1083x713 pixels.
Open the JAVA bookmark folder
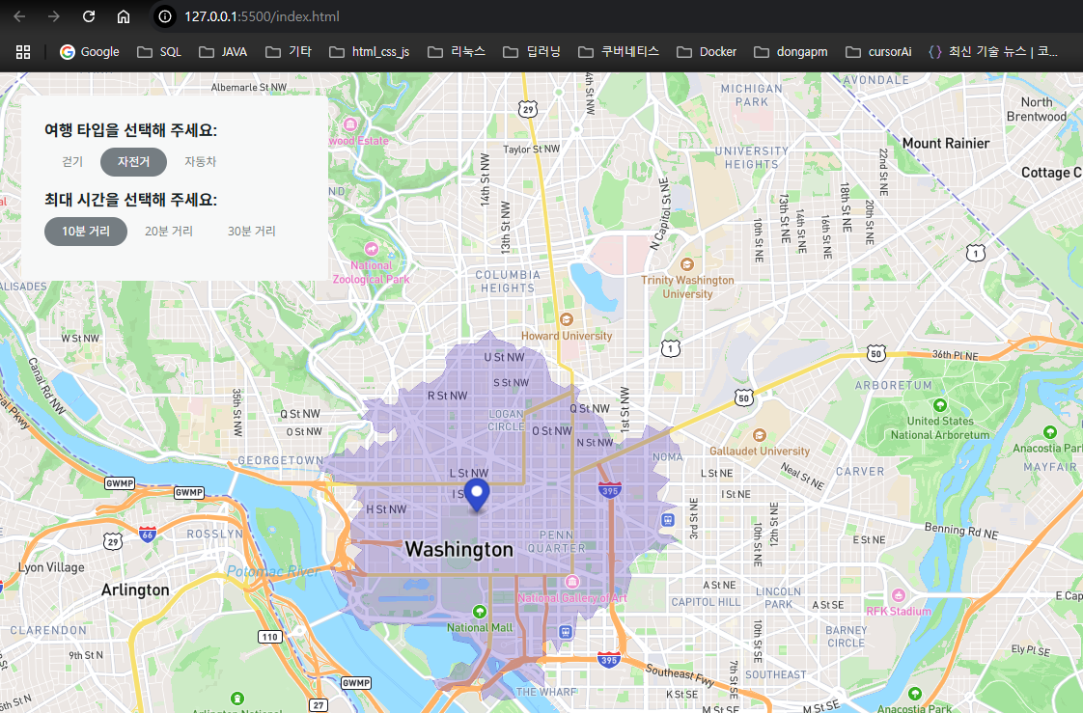pos(222,52)
